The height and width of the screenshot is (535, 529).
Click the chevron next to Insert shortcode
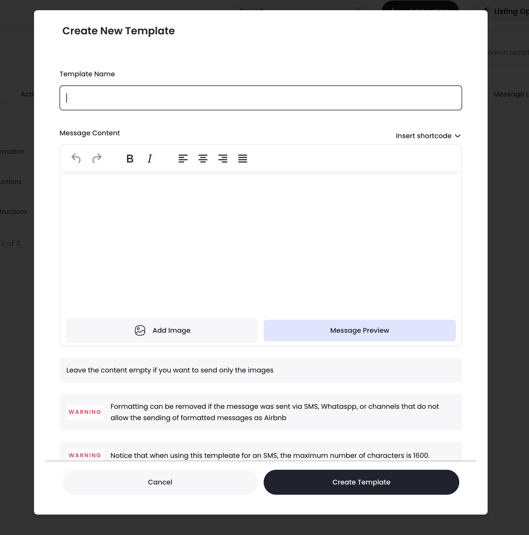[x=458, y=136]
